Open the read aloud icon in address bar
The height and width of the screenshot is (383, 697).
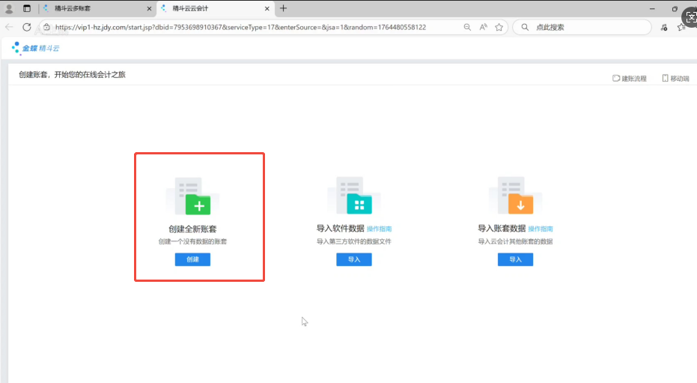(x=483, y=27)
